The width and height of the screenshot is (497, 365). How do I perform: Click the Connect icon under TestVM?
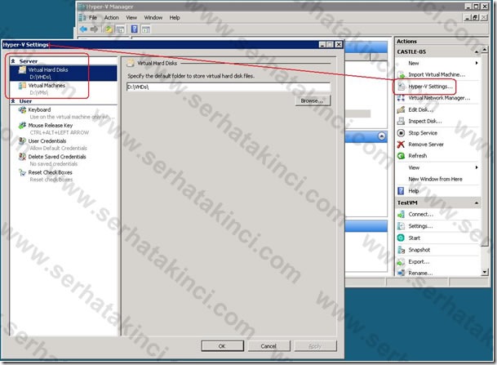401,215
